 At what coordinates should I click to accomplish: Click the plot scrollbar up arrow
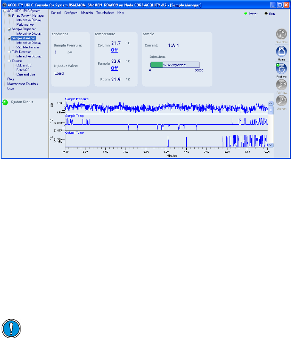point(271,103)
